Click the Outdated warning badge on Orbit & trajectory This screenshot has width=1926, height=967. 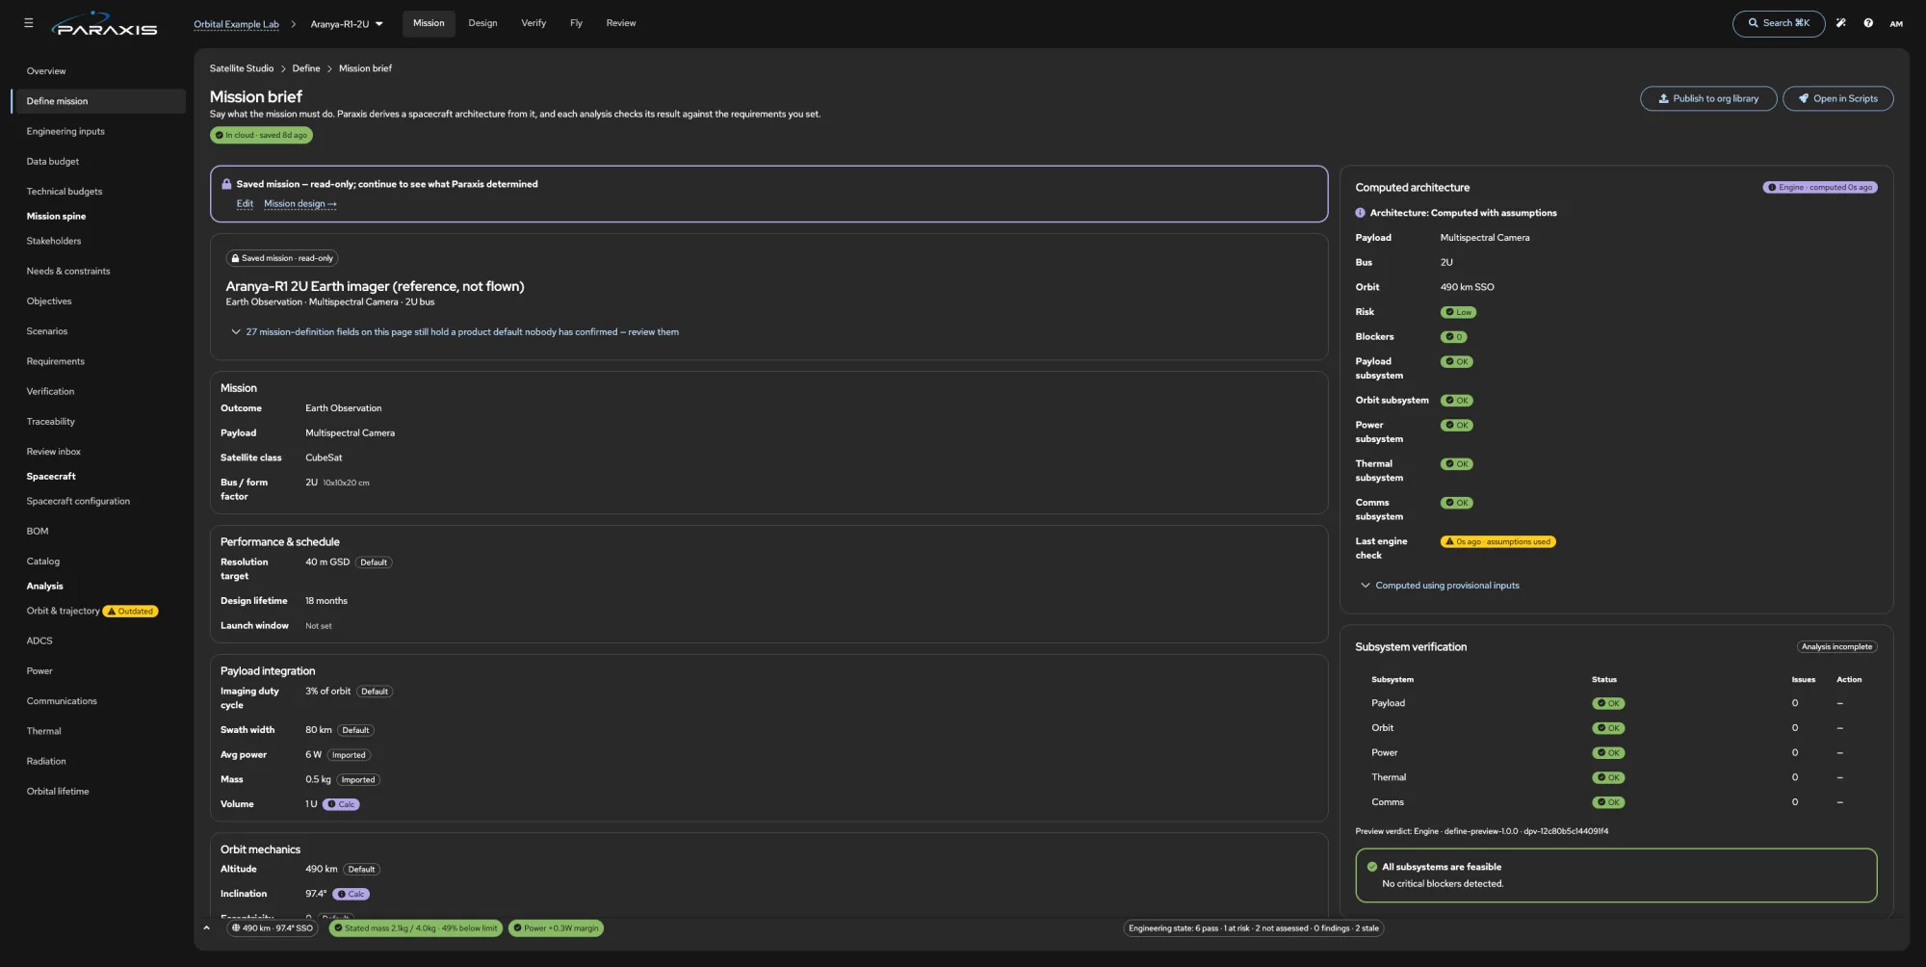(x=131, y=612)
